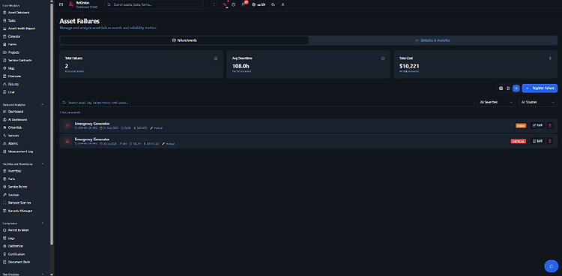Click the CRITICAL severity badge

(x=519, y=142)
